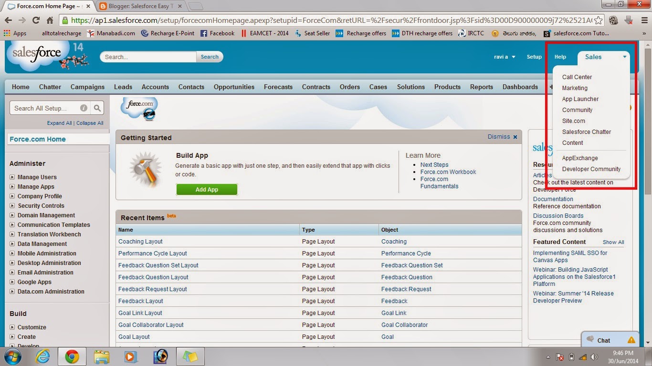Click the Add App button
This screenshot has width=652, height=366.
pos(206,189)
